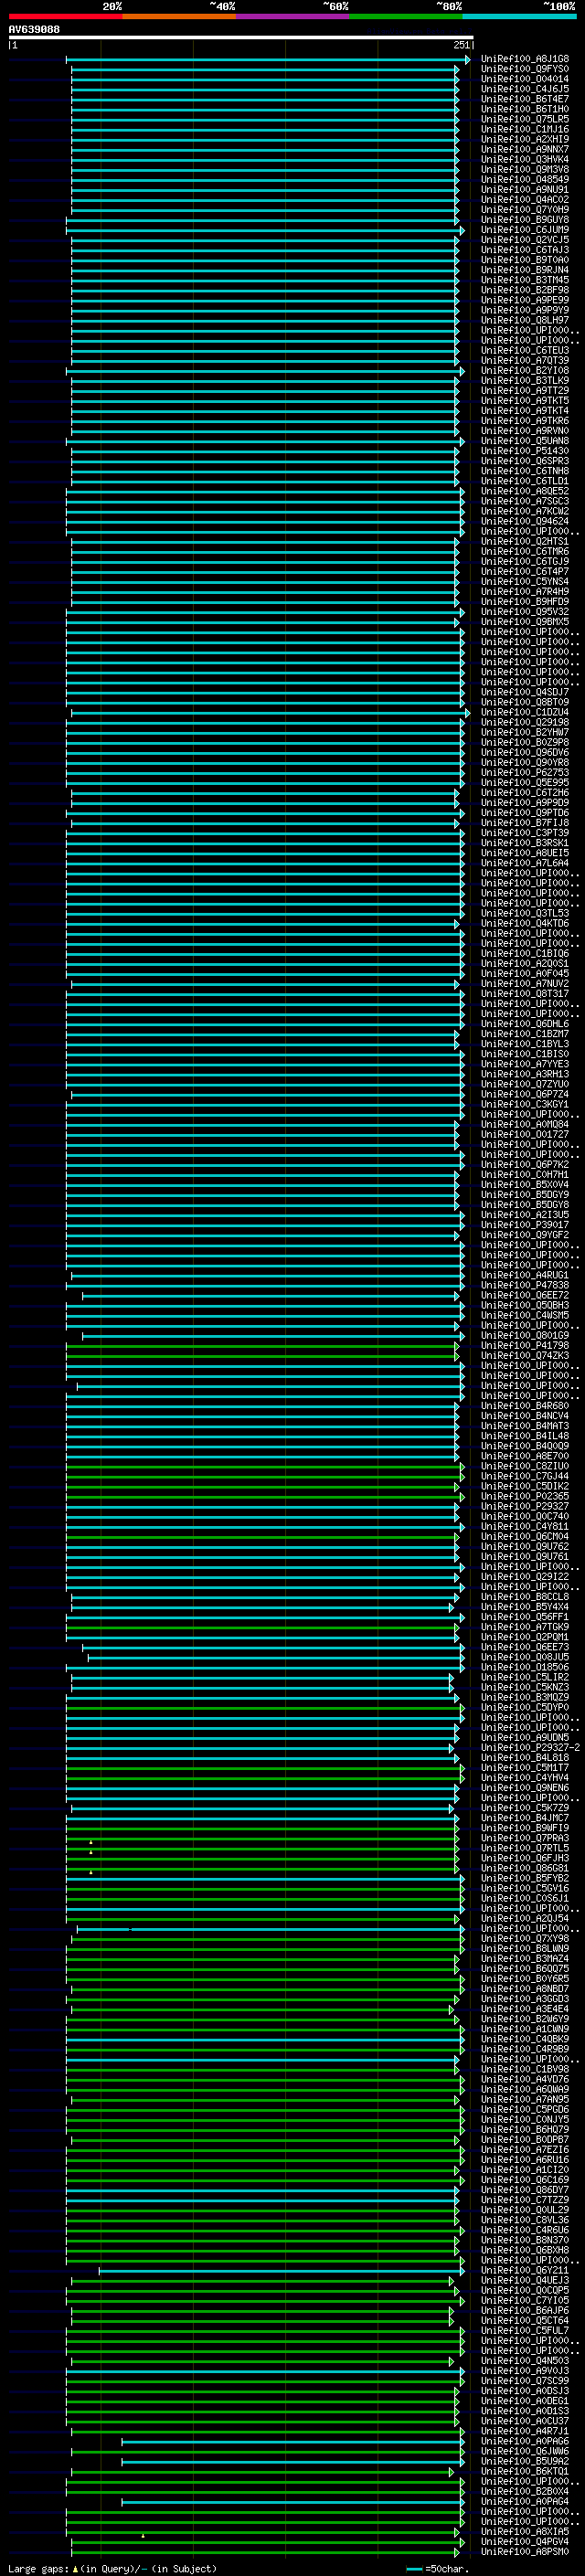Click the red 20% identity color segment

[x=66, y=16]
